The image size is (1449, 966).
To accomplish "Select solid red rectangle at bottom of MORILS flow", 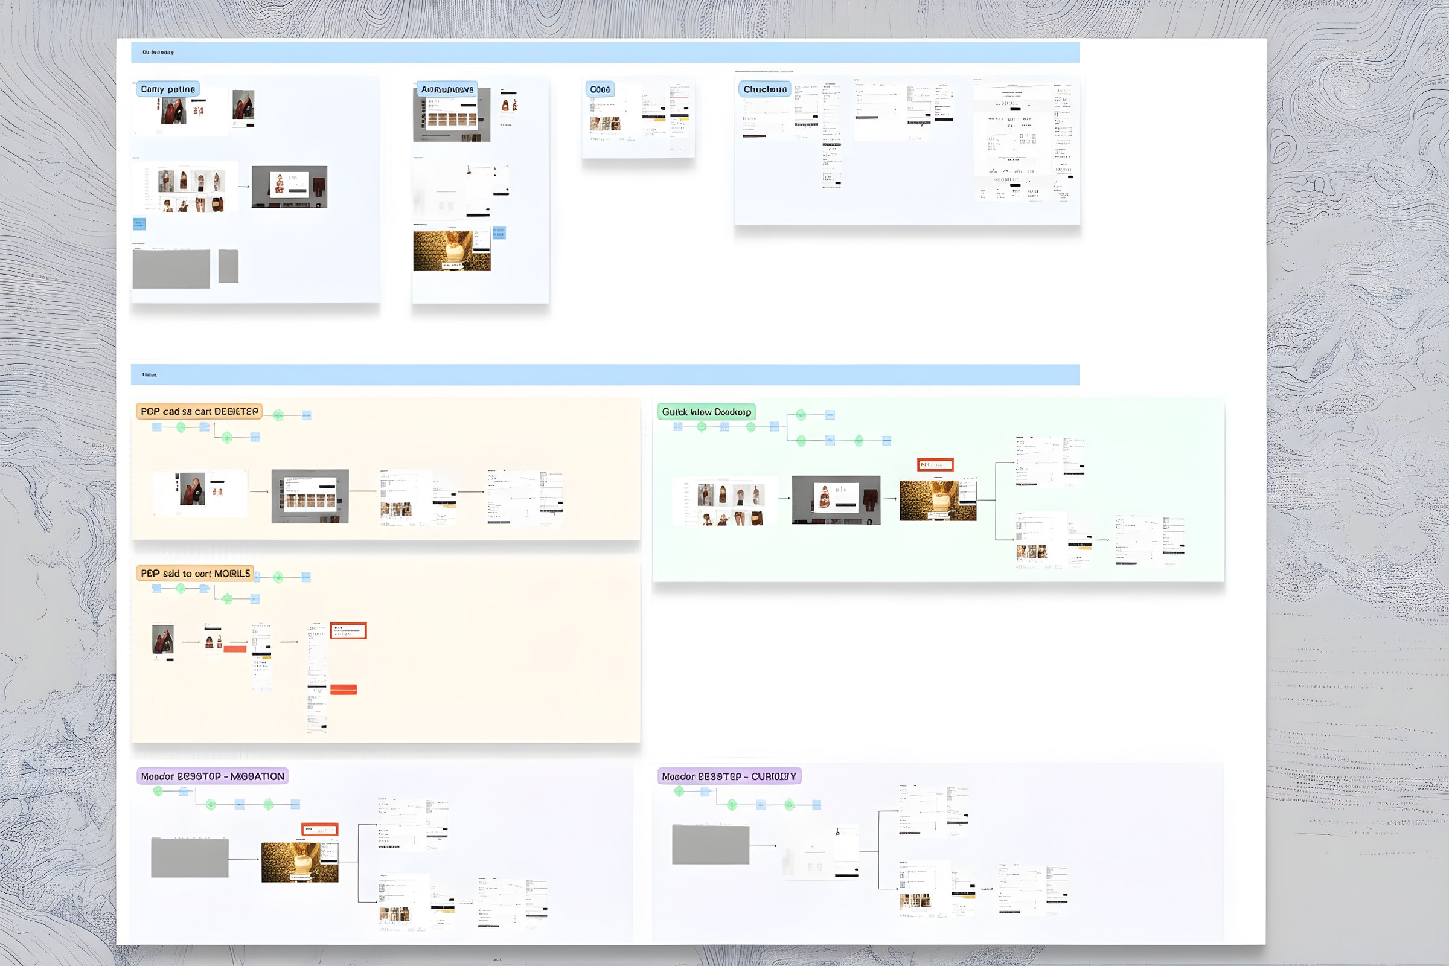I will (343, 689).
